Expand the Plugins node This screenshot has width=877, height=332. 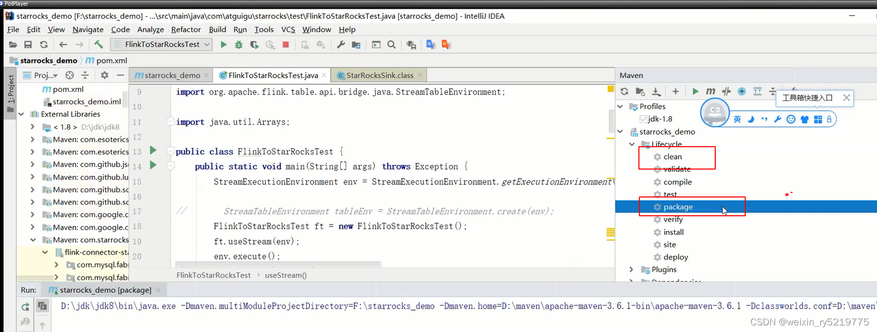[632, 270]
